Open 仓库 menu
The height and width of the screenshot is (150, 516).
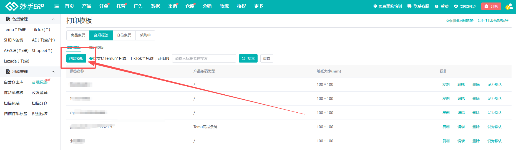point(190,6)
